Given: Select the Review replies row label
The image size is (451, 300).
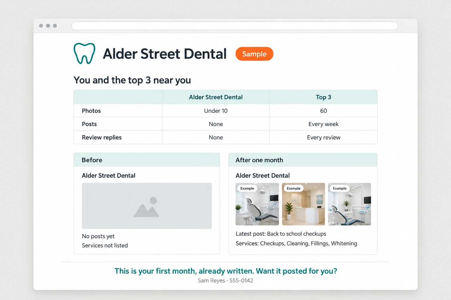Looking at the screenshot, I should coord(102,137).
